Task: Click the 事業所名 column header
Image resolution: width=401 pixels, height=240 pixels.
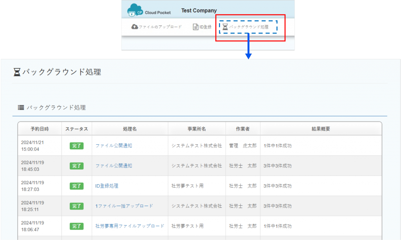Action: coord(197,129)
